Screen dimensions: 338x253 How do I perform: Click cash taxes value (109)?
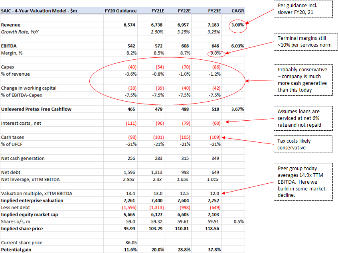(x=215, y=137)
